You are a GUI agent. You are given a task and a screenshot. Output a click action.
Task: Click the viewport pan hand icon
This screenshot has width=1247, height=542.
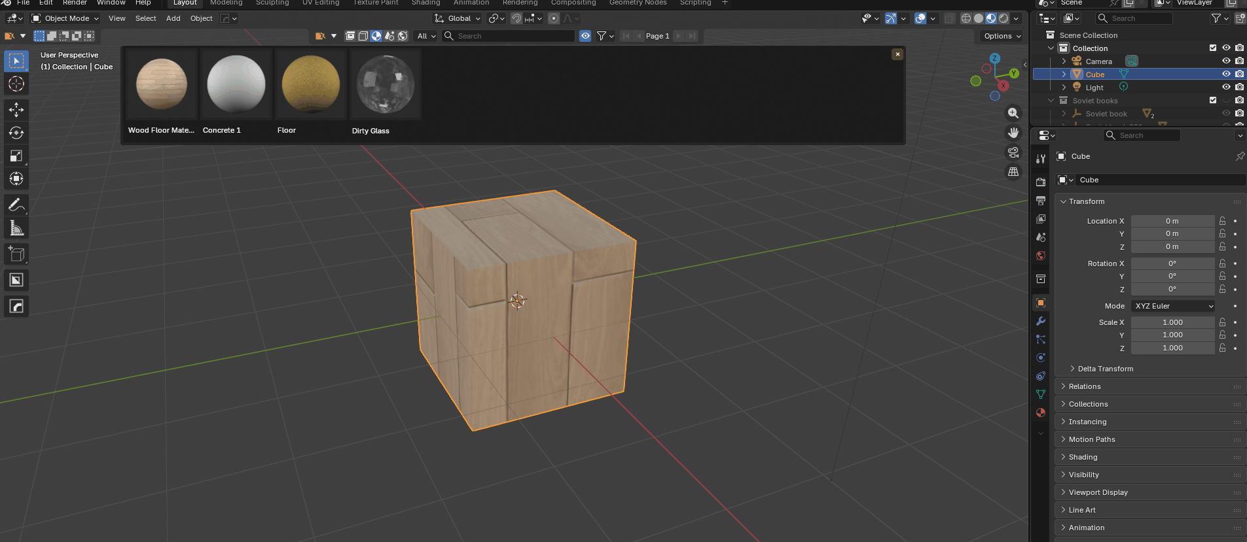pyautogui.click(x=1013, y=133)
